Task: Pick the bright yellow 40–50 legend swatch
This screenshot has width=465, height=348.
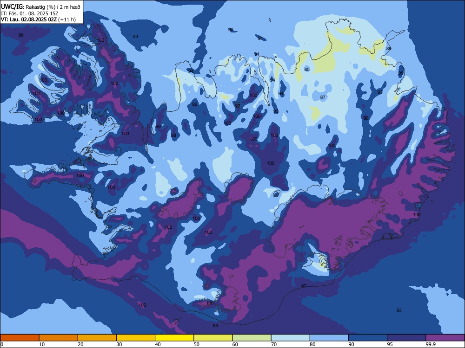Action: pos(174,338)
